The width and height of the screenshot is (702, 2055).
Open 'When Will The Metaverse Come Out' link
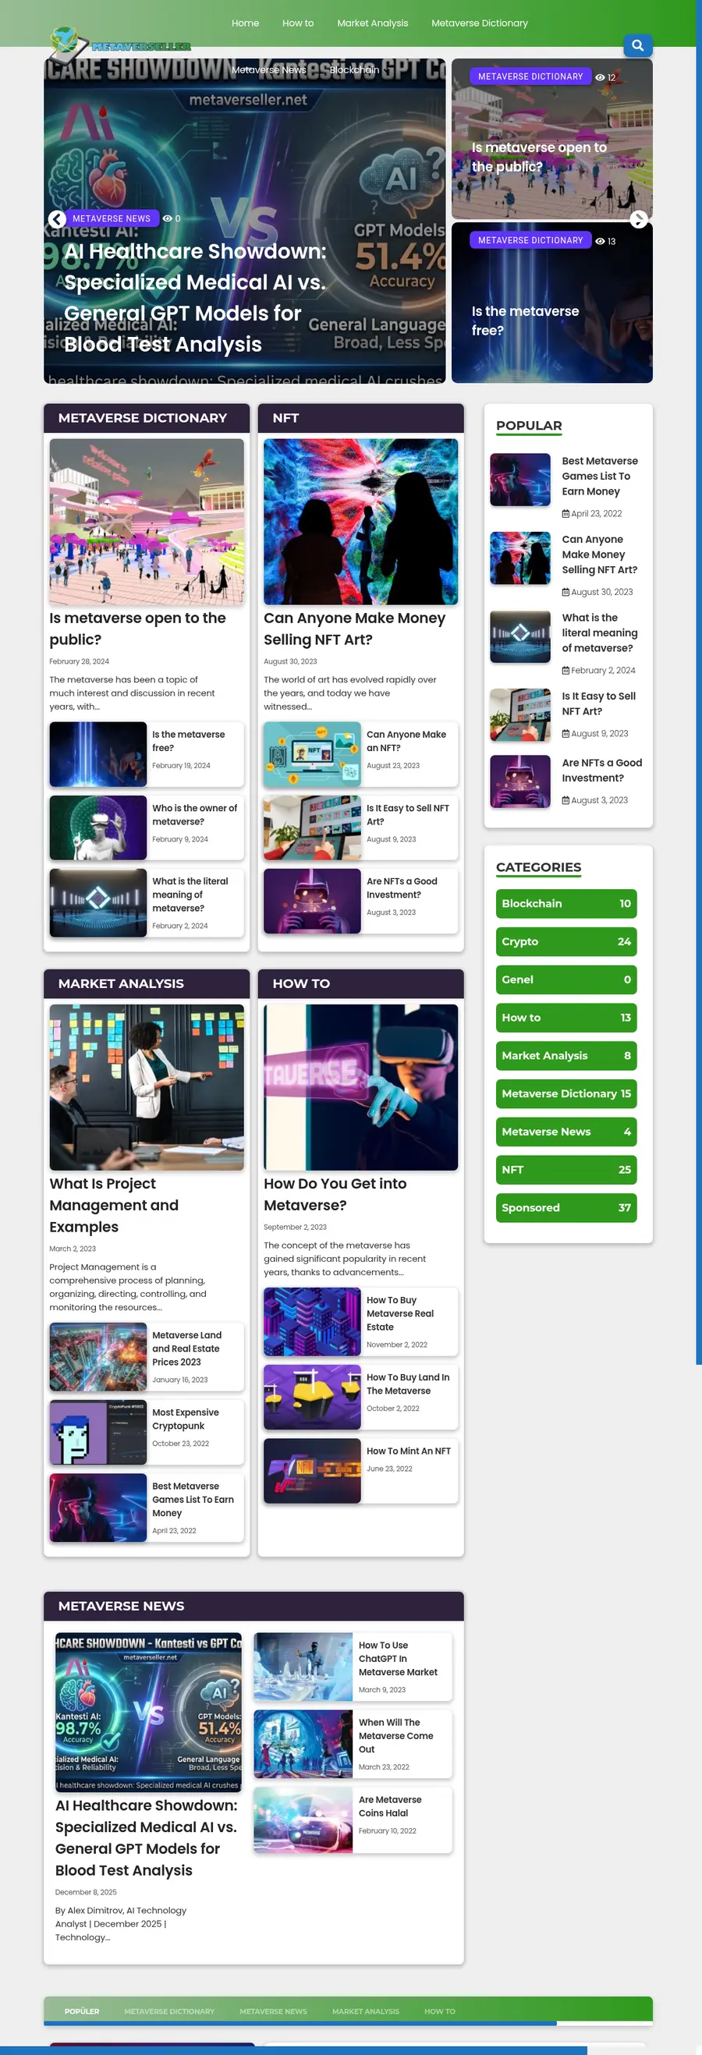point(395,1736)
